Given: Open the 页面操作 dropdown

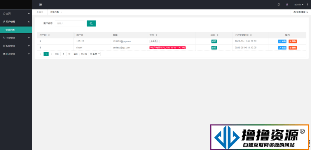Looking at the screenshot, I should [x=301, y=12].
